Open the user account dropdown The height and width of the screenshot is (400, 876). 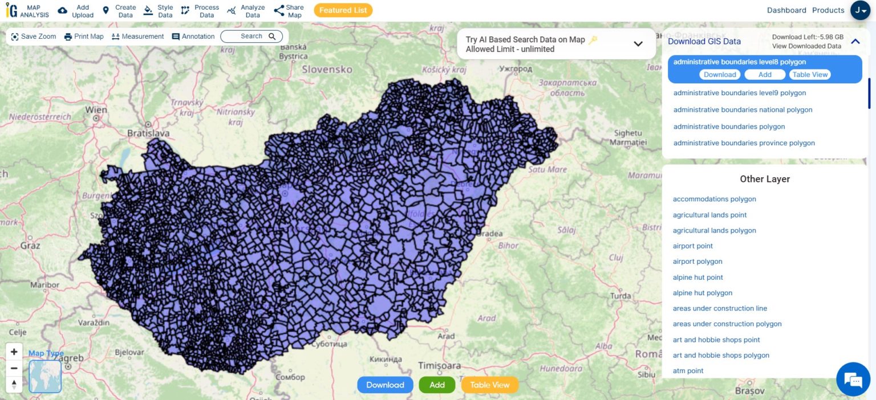[859, 10]
